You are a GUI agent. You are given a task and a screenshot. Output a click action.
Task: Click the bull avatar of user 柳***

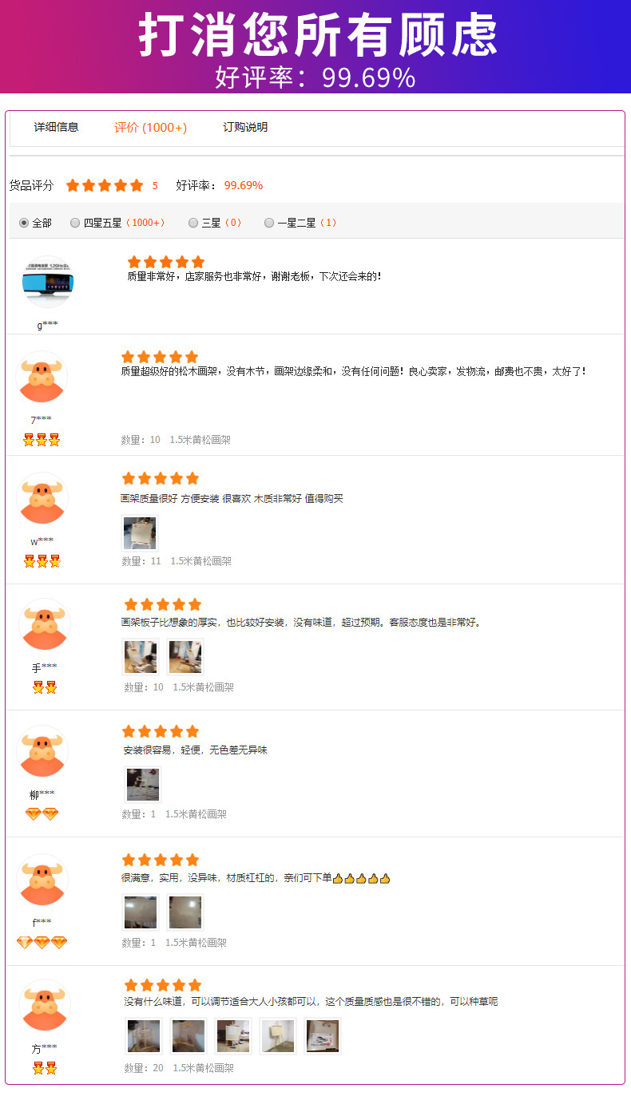tap(42, 751)
